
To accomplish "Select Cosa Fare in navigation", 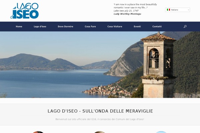I will click(x=90, y=27).
